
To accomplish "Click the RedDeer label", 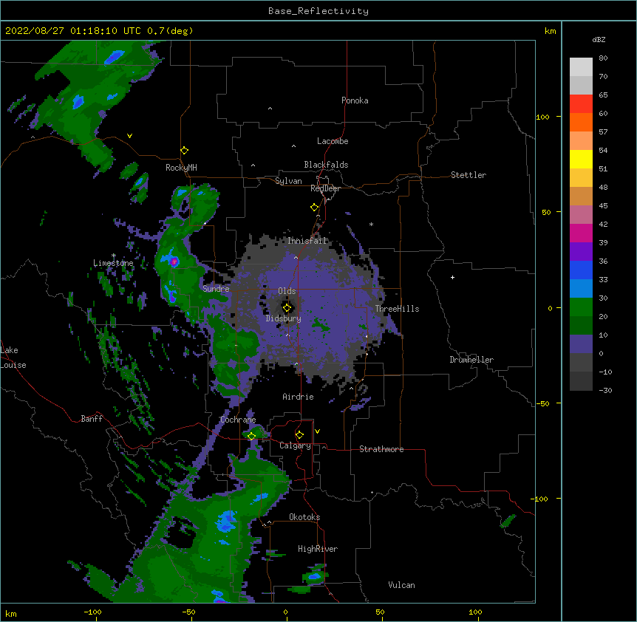I will point(325,188).
